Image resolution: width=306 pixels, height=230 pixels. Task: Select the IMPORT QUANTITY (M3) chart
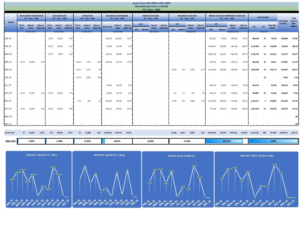coord(107,179)
